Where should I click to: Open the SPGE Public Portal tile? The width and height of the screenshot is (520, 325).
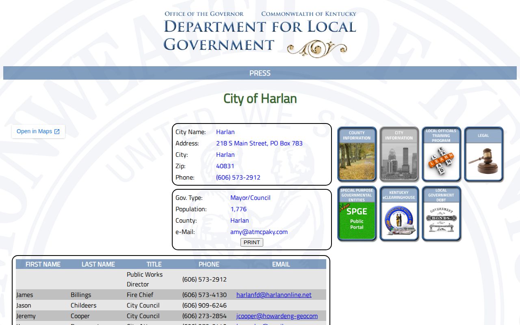click(x=357, y=213)
